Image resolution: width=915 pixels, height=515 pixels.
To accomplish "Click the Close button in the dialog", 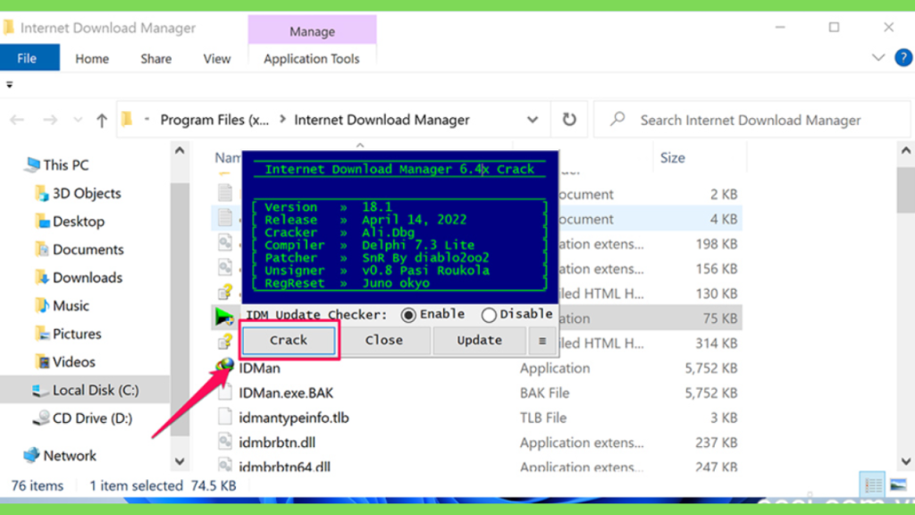I will pyautogui.click(x=384, y=340).
